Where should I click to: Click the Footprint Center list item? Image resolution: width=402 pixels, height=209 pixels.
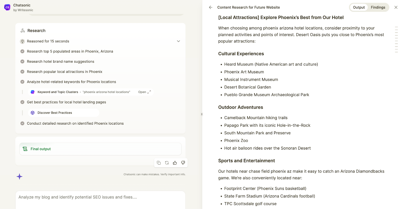[x=265, y=189]
